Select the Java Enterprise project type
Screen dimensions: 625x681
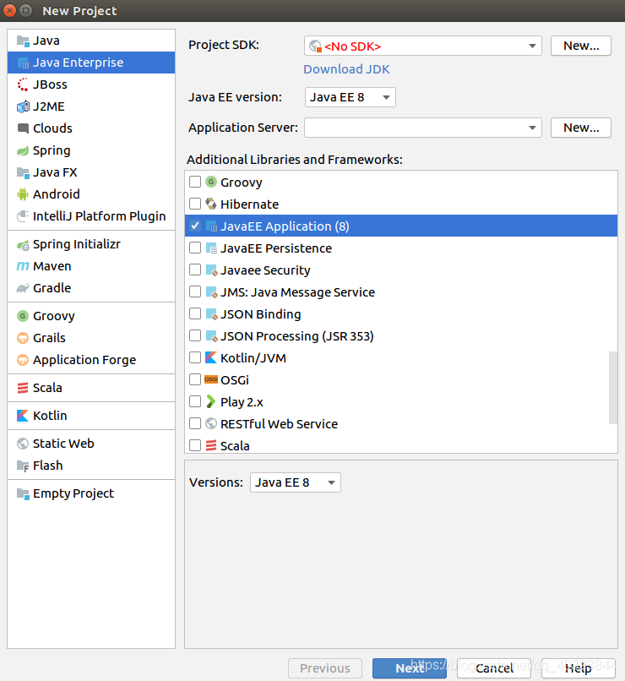tap(91, 63)
